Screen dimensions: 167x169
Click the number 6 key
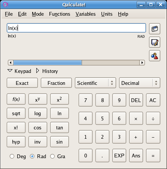[x=119, y=119]
